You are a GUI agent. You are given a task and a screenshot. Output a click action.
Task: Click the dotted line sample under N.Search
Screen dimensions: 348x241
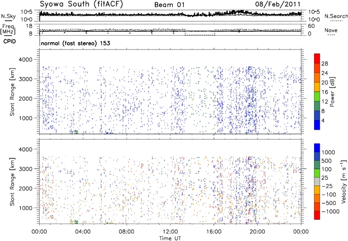(x=336, y=21)
